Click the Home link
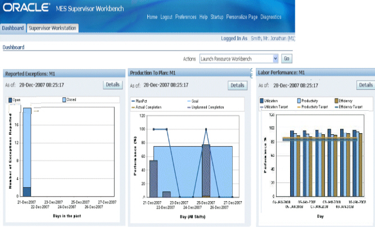The image size is (375, 227). click(x=152, y=17)
